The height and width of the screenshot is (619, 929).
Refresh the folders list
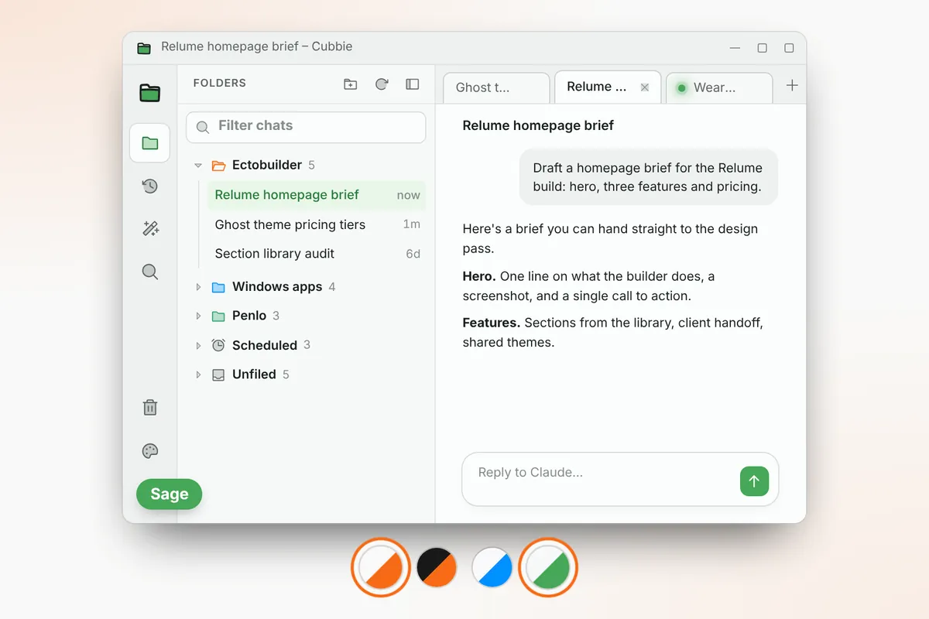click(382, 84)
